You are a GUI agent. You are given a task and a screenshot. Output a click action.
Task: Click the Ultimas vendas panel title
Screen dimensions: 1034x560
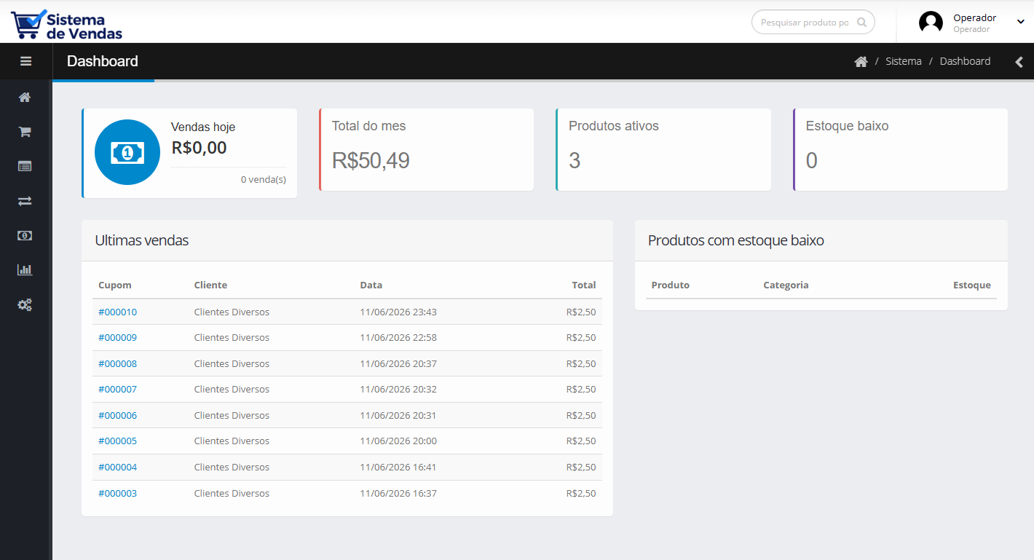point(142,240)
